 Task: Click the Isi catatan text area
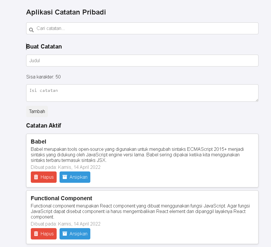coord(142,93)
